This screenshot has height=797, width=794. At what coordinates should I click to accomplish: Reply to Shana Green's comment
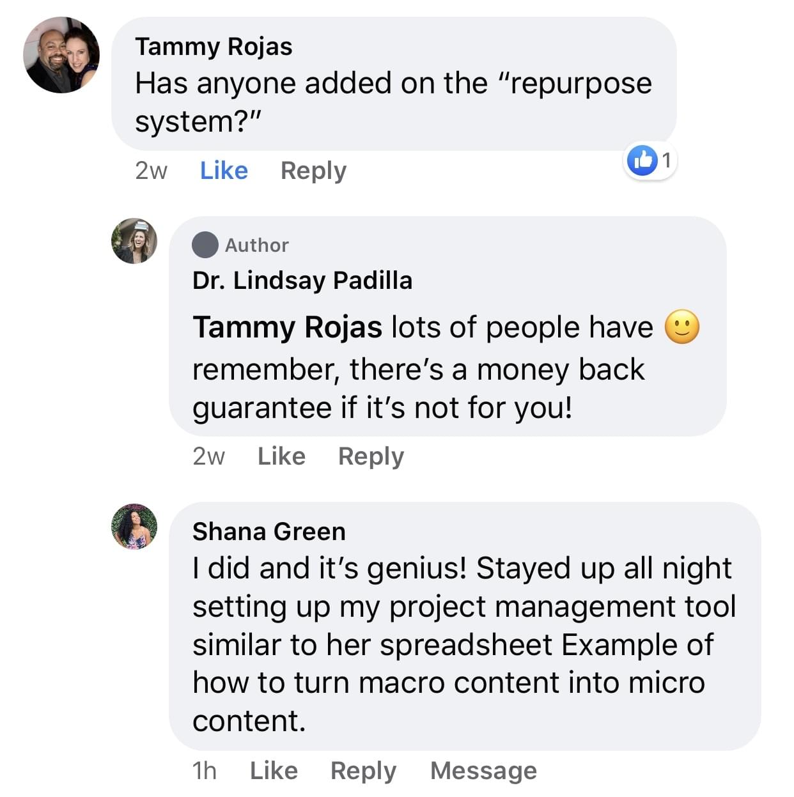coord(363,771)
